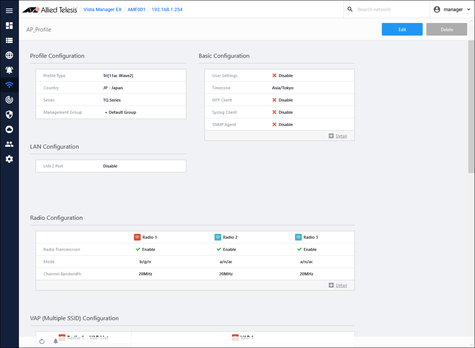Open the network map globe icon
Viewport: 475px width, 348px height.
click(9, 55)
